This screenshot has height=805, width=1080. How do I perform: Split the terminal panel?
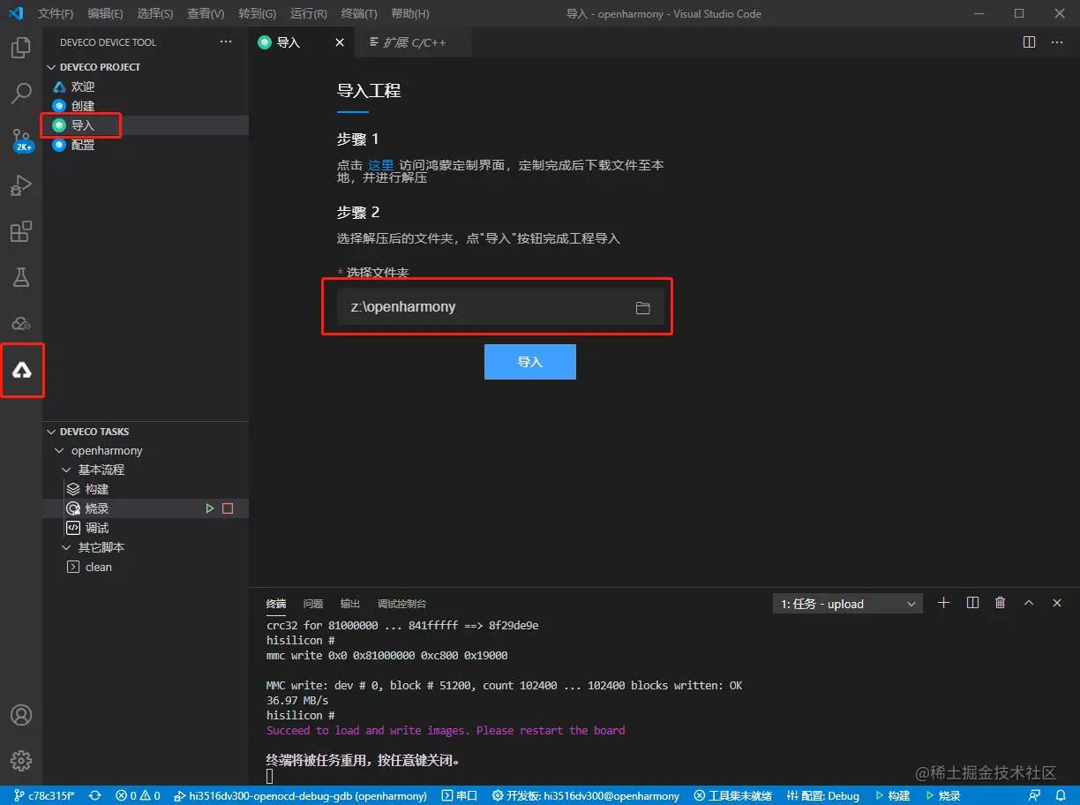972,603
